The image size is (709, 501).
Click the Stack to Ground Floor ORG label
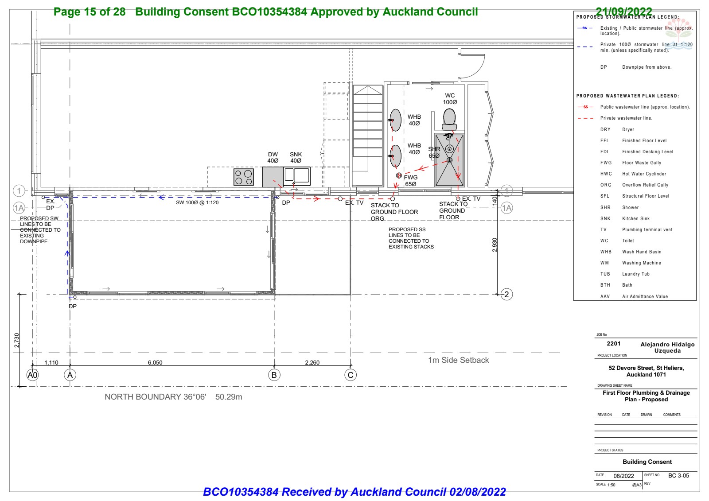click(394, 212)
